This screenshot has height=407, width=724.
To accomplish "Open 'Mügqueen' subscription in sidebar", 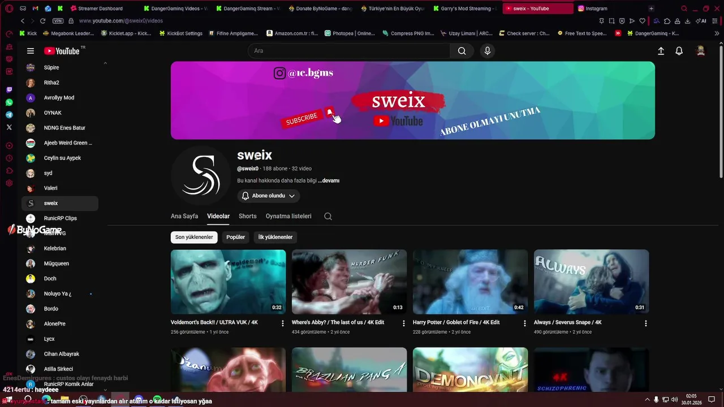I will 60,263.
